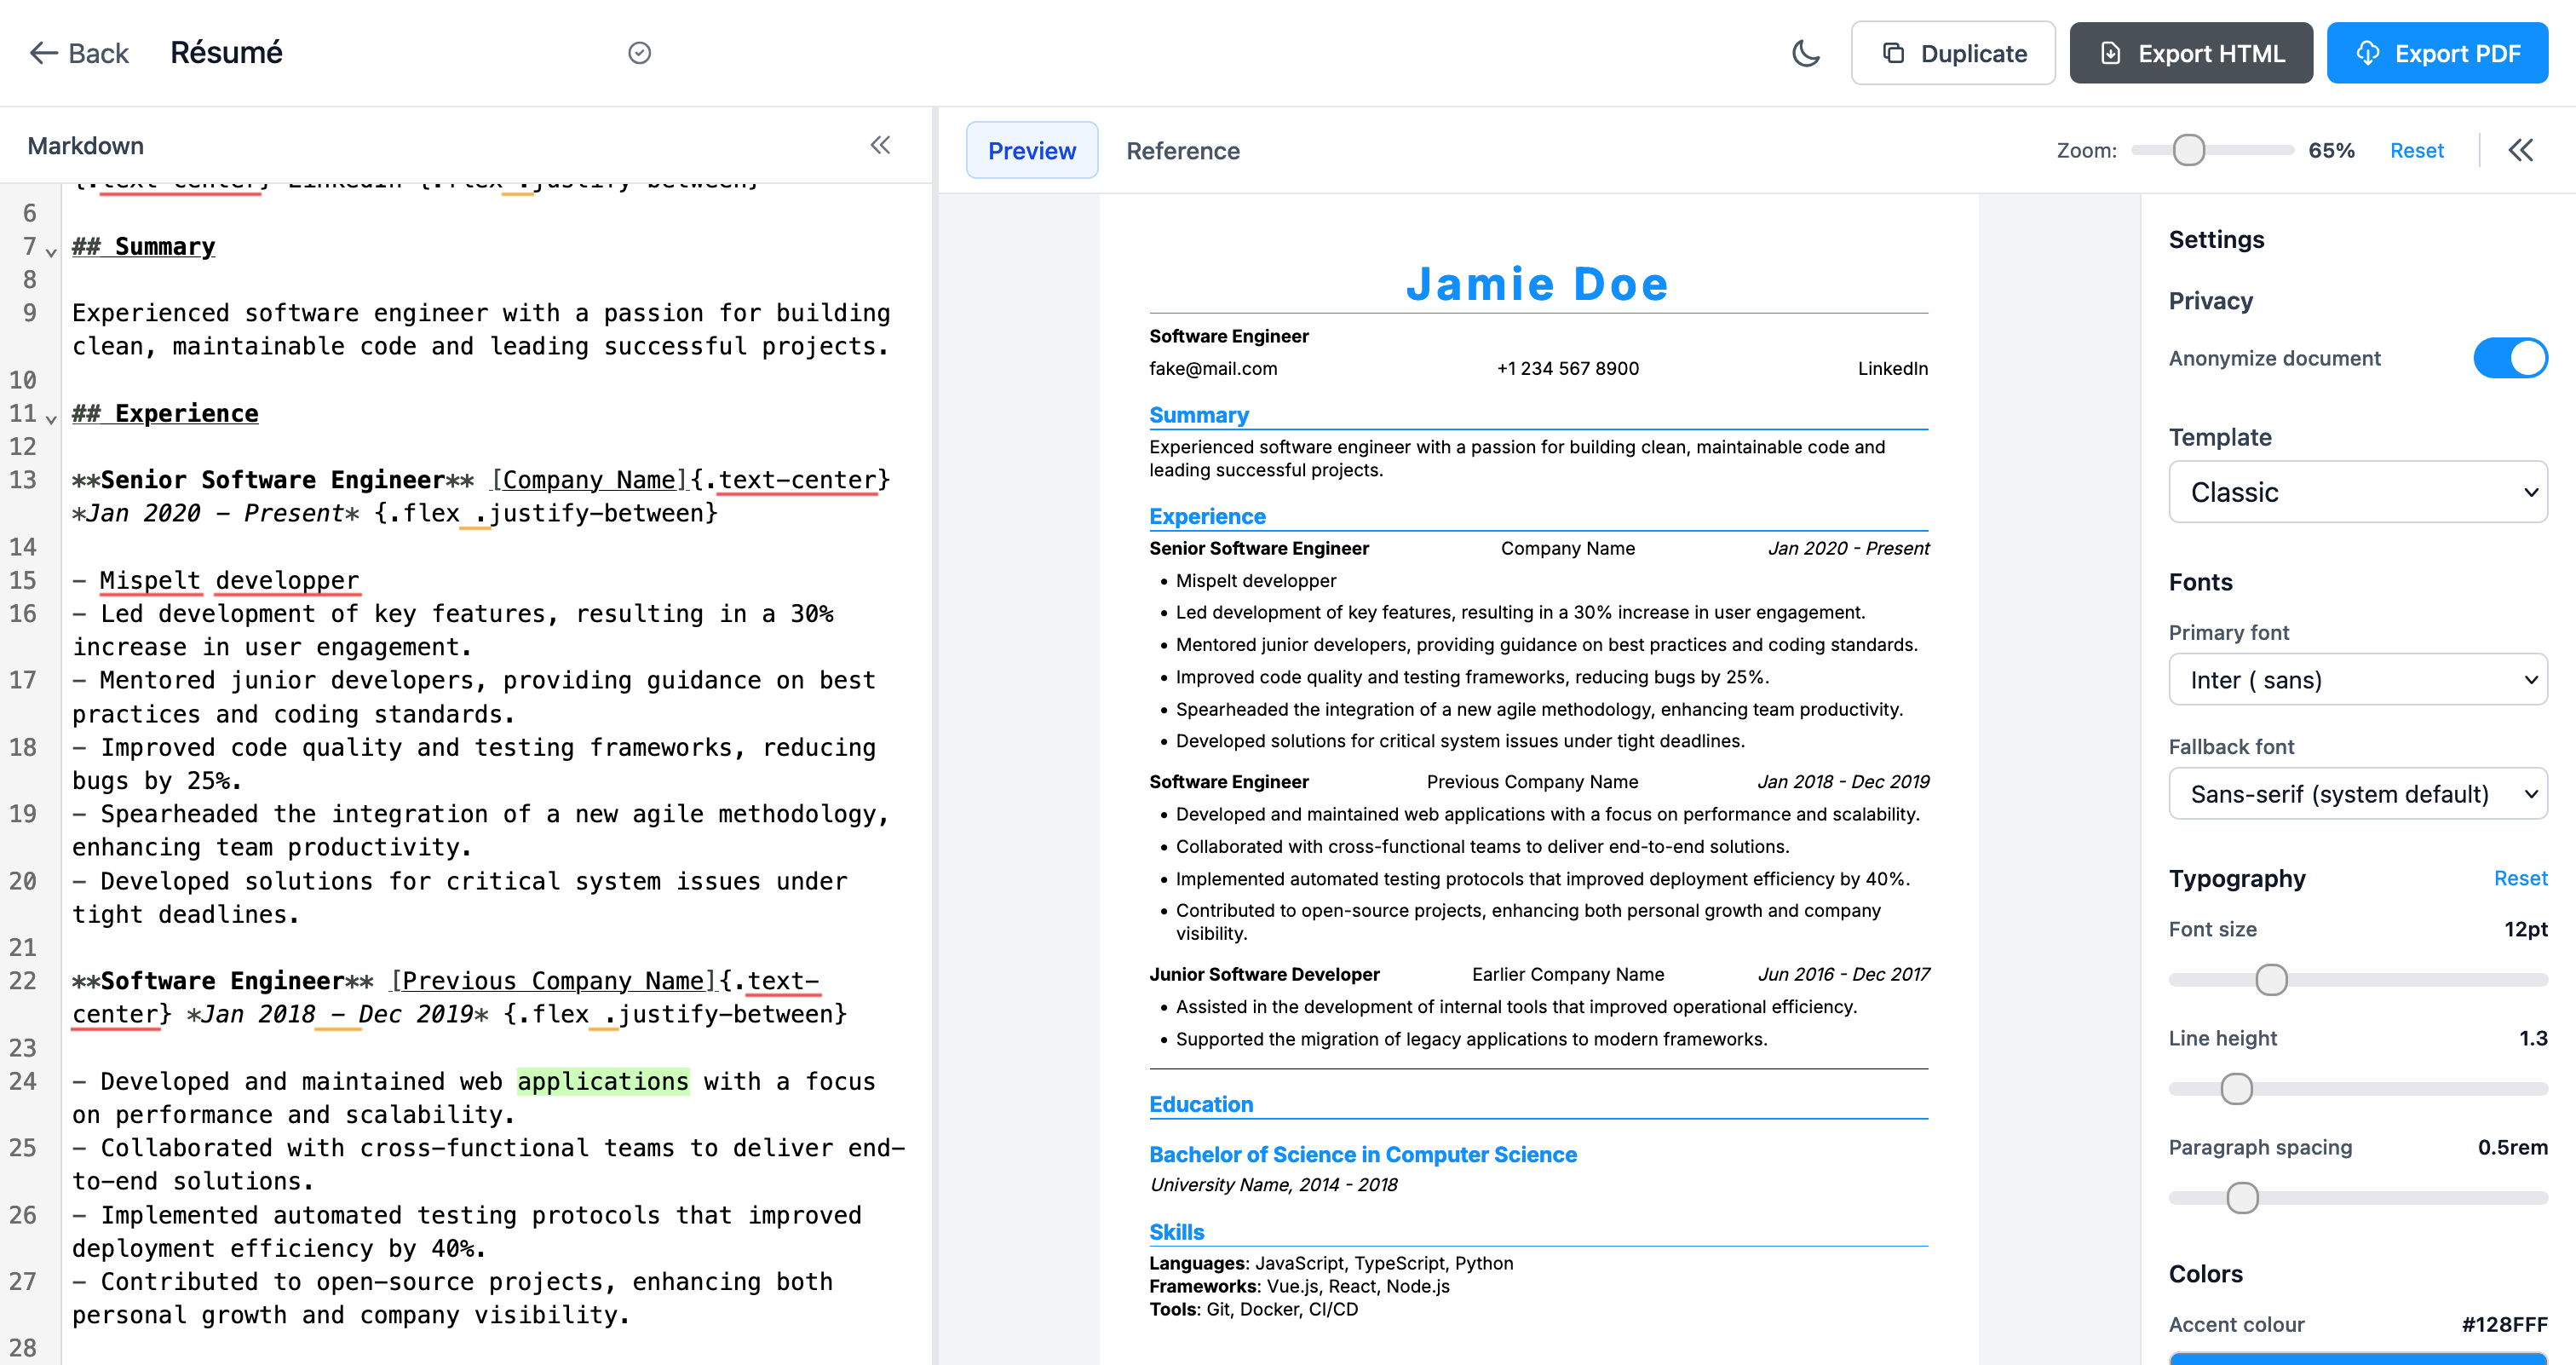The image size is (2576, 1365).
Task: Switch to the Reference tab
Action: pyautogui.click(x=1183, y=150)
